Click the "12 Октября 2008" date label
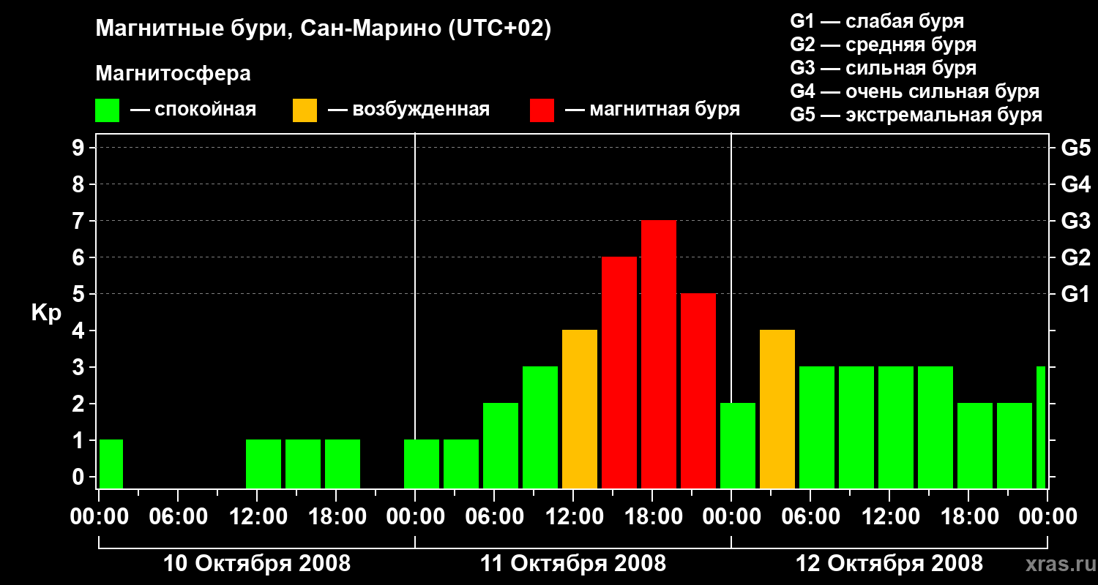This screenshot has width=1098, height=585. pyautogui.click(x=889, y=564)
